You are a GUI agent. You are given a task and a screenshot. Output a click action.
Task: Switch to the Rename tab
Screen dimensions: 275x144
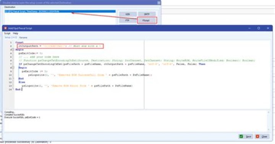(x=23, y=37)
